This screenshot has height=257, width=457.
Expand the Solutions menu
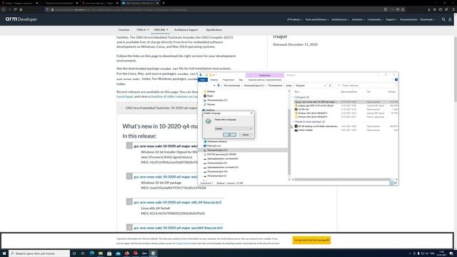point(358,19)
